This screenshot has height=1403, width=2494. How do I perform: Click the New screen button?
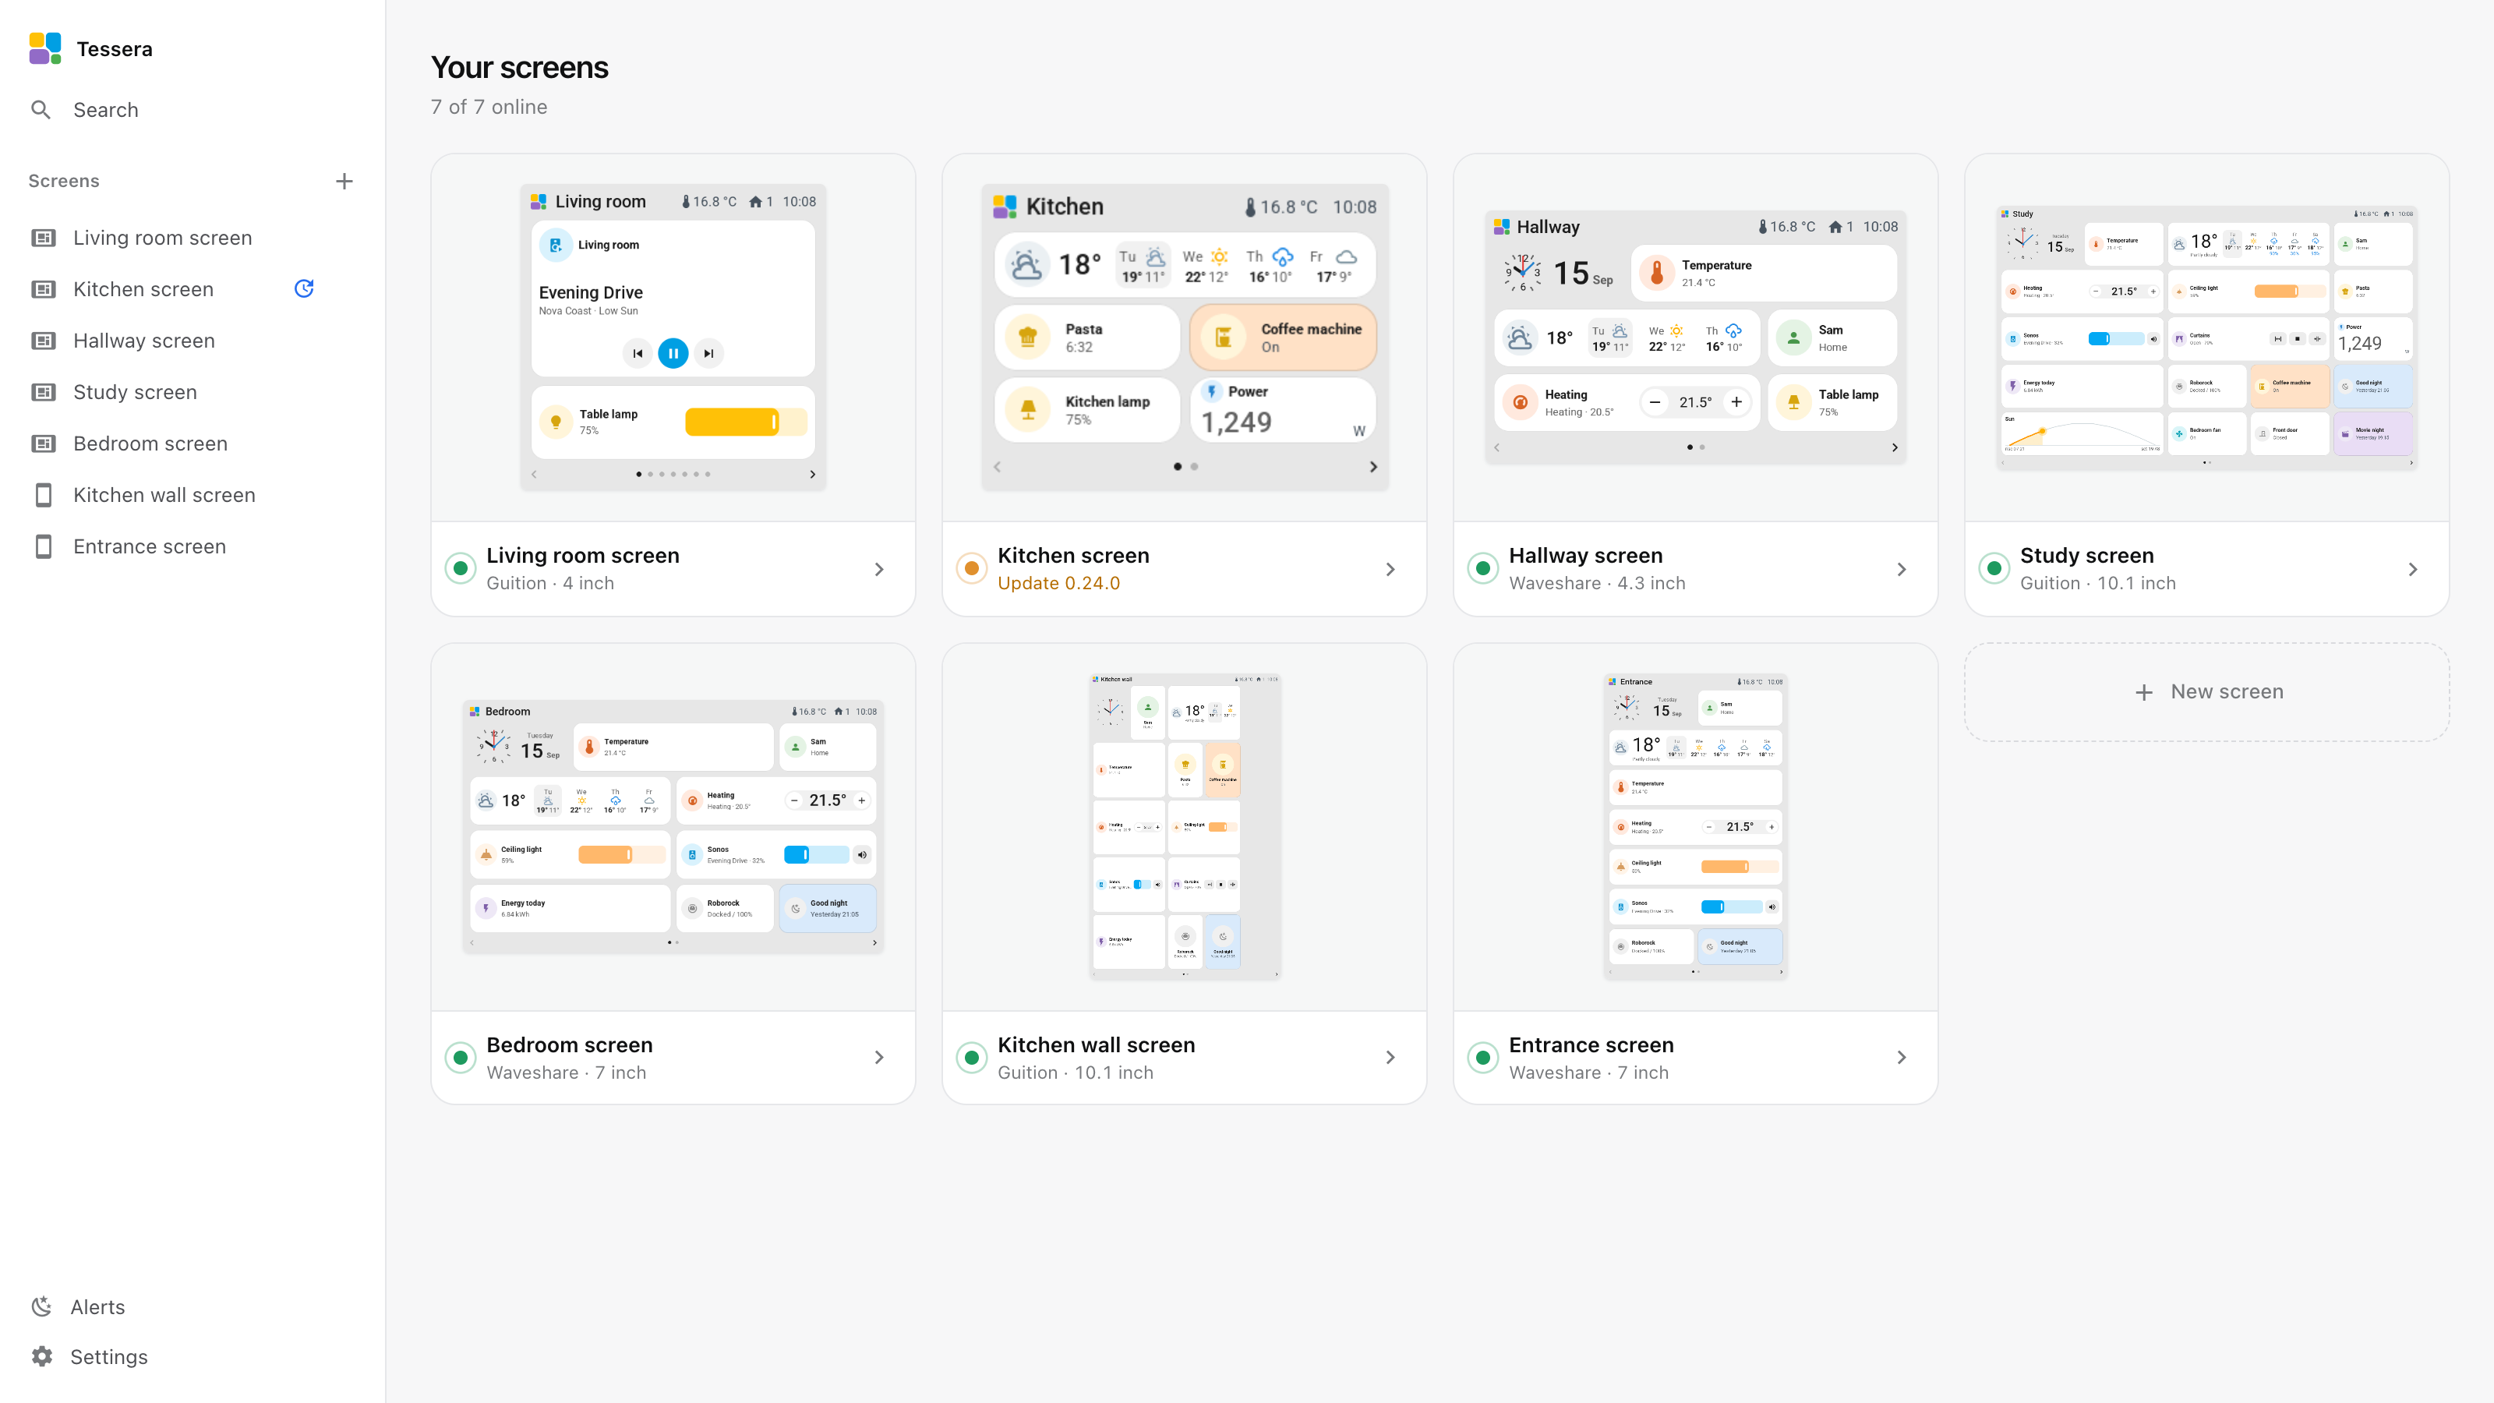(x=2207, y=691)
